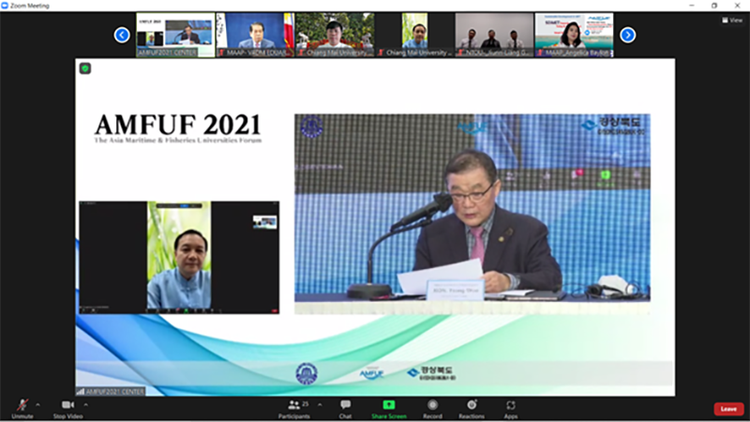Click AMFUF2021 CENTER name label on shared screen
The height and width of the screenshot is (422, 750).
pos(111,391)
